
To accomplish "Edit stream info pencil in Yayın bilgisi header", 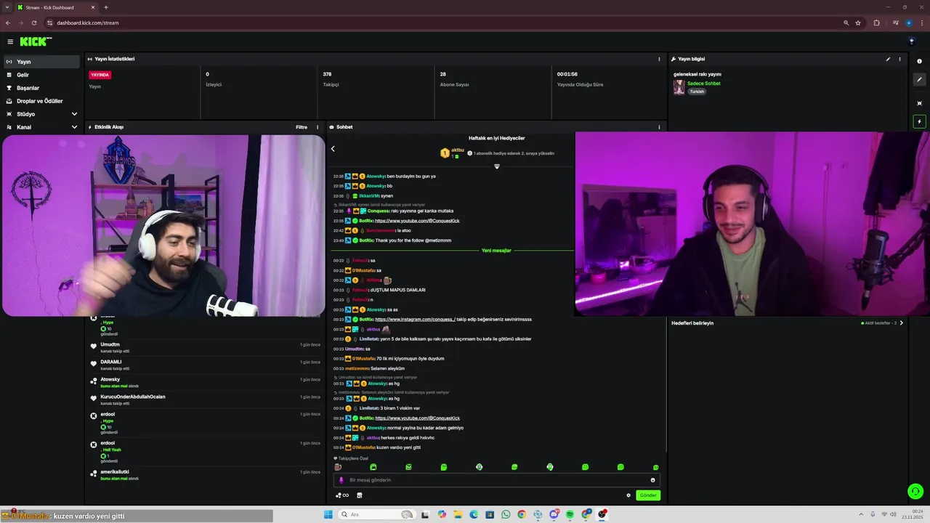I will [888, 59].
